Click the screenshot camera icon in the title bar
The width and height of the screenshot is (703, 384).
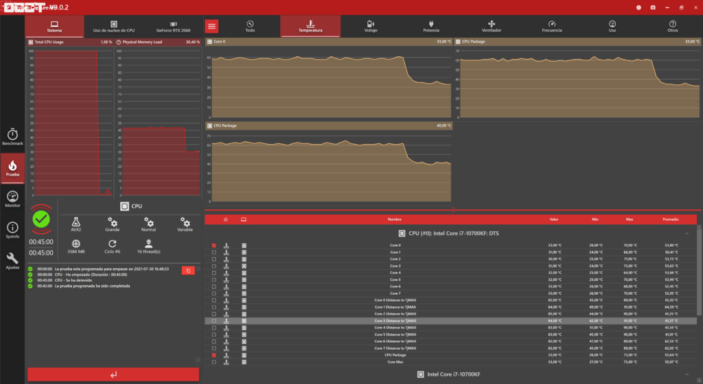click(x=653, y=8)
